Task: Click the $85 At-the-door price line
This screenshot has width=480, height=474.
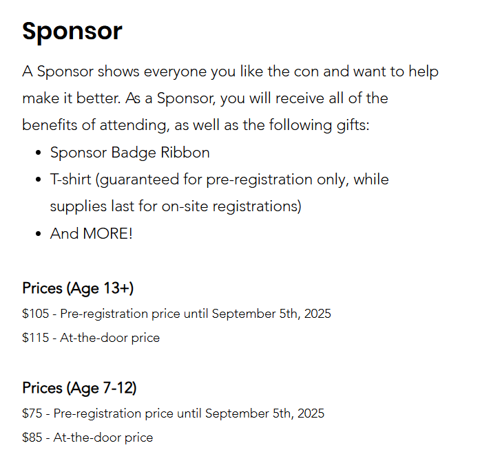Action: 87,438
